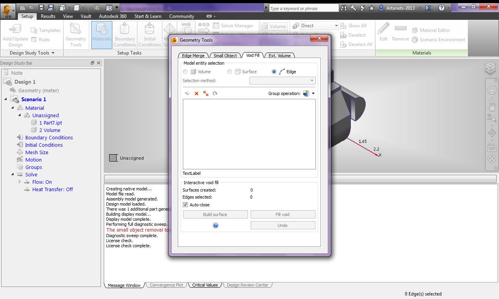Viewport: 499px width, 299px height.
Task: Click the Unassigned legend color swatch
Action: [x=113, y=158]
